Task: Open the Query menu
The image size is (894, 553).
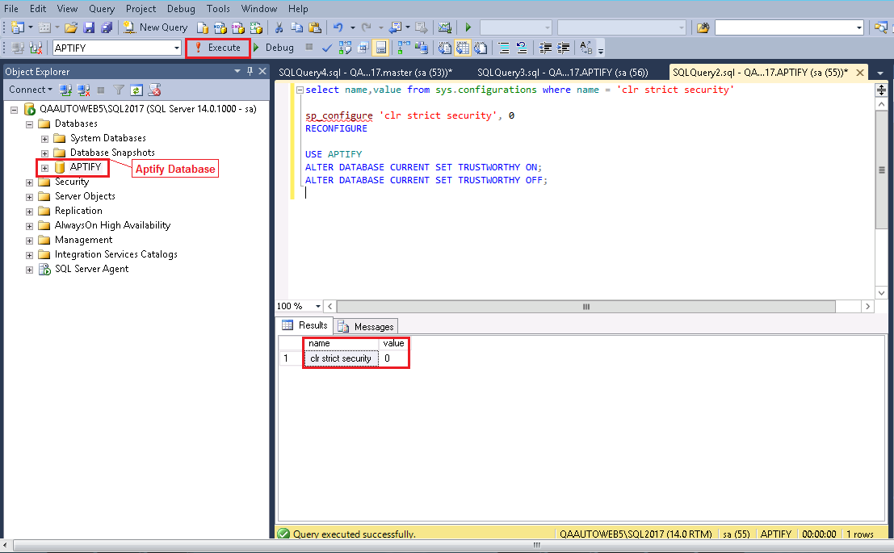Action: click(102, 9)
